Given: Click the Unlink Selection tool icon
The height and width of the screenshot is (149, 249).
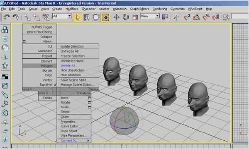Looking at the screenshot, I should pyautogui.click(x=37, y=17).
